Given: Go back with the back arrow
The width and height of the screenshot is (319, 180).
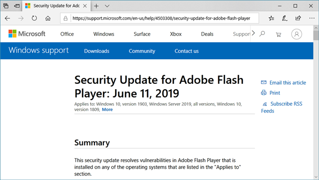Looking at the screenshot, I should click(7, 18).
